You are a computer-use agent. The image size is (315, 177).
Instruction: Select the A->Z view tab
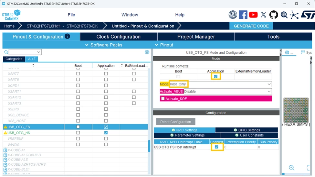[32, 59]
